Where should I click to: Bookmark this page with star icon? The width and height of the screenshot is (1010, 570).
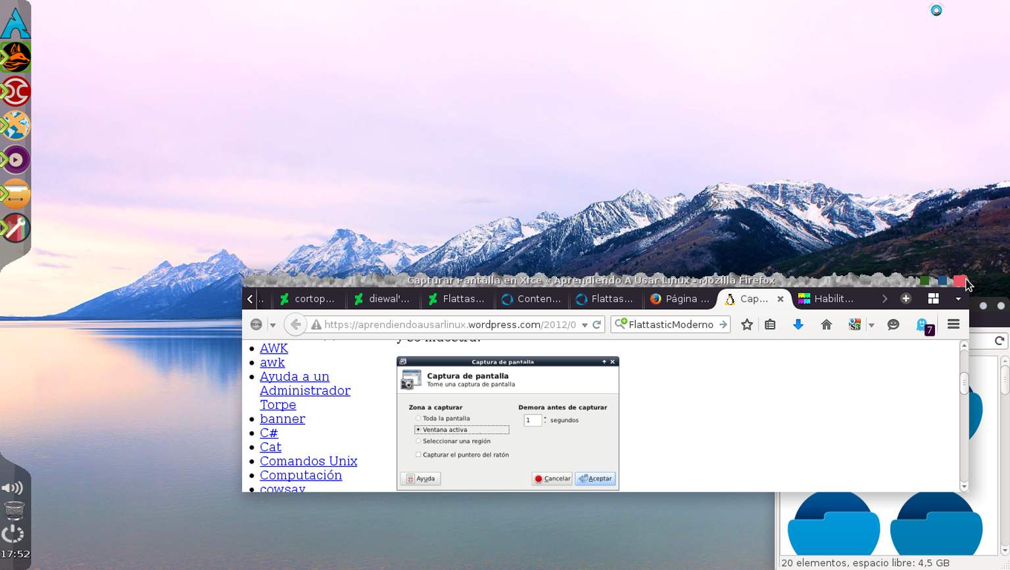pos(747,324)
